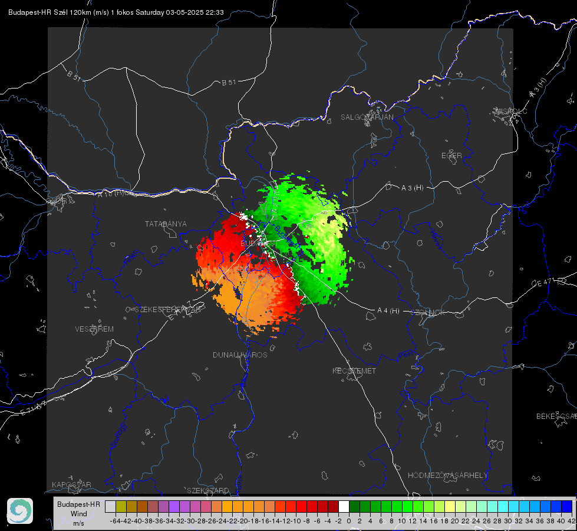577x531 pixels.
Task: Click the VESZPRÉM city label
Action: click(x=94, y=329)
